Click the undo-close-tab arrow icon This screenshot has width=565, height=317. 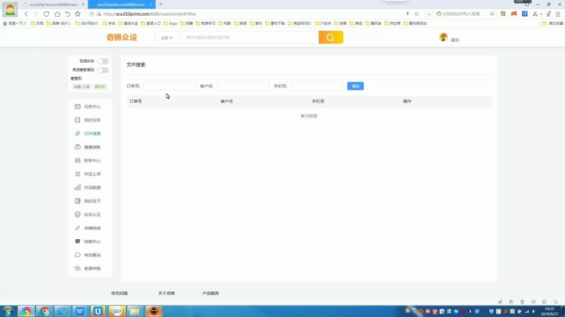[67, 14]
